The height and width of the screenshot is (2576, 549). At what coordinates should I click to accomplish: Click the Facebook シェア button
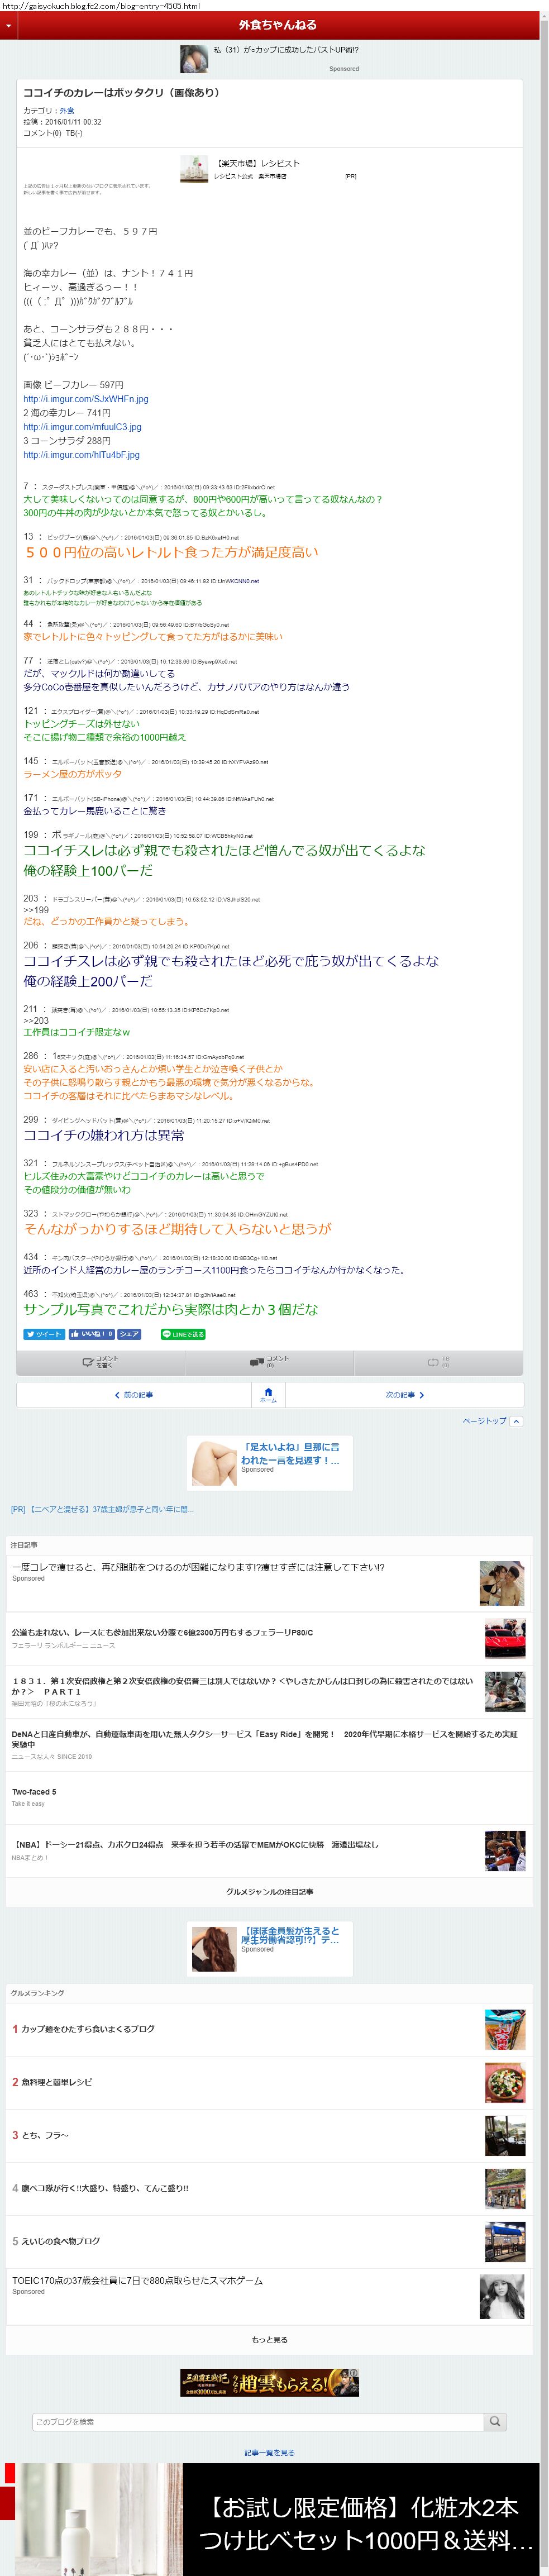[x=130, y=1334]
